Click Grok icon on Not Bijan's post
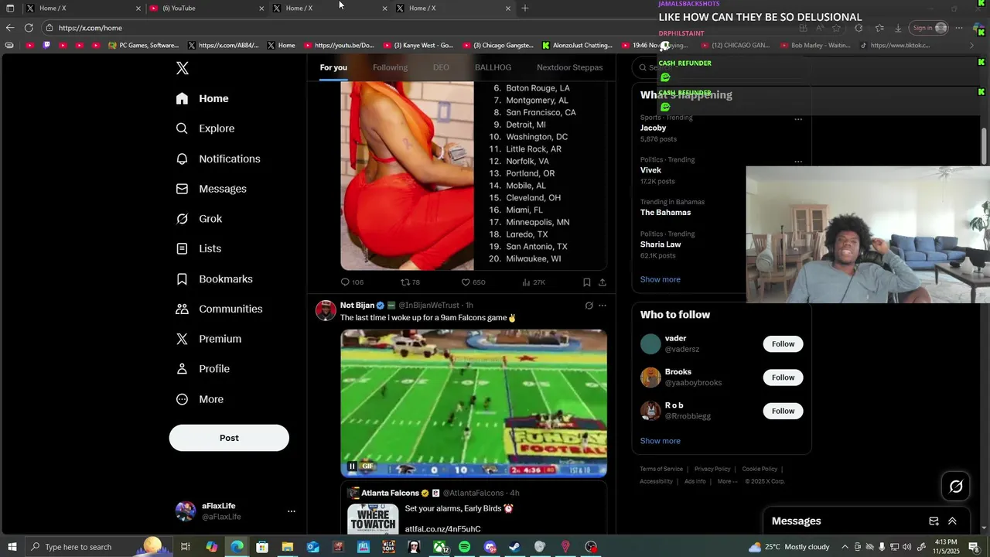 pyautogui.click(x=589, y=306)
